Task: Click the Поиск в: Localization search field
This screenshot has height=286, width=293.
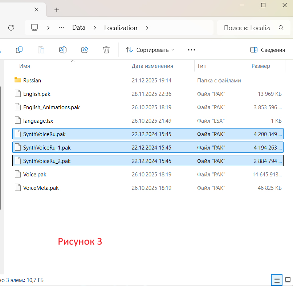Action: coord(247,28)
